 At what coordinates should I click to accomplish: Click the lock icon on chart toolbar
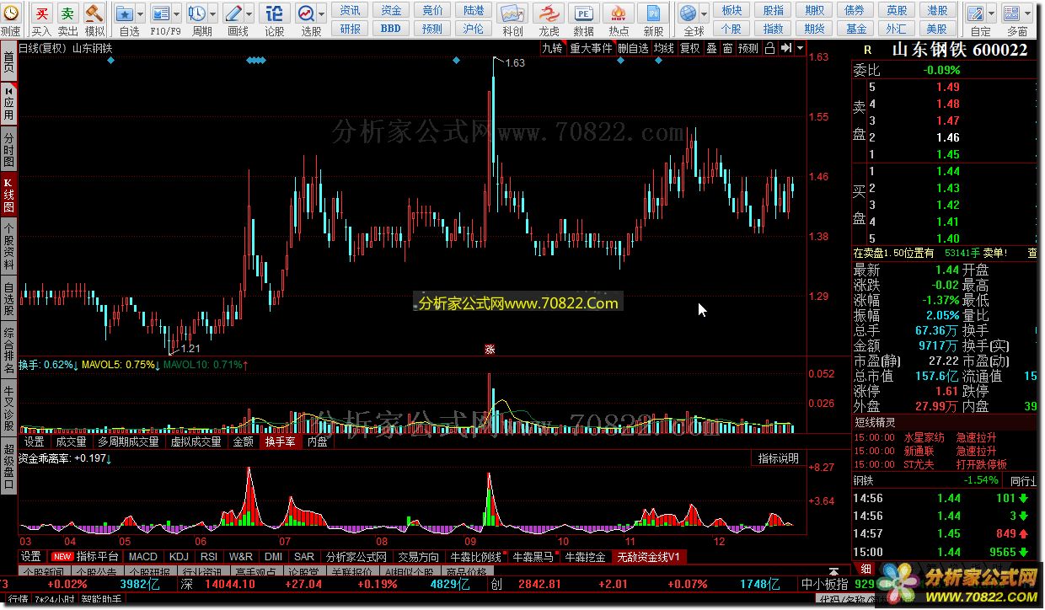769,49
